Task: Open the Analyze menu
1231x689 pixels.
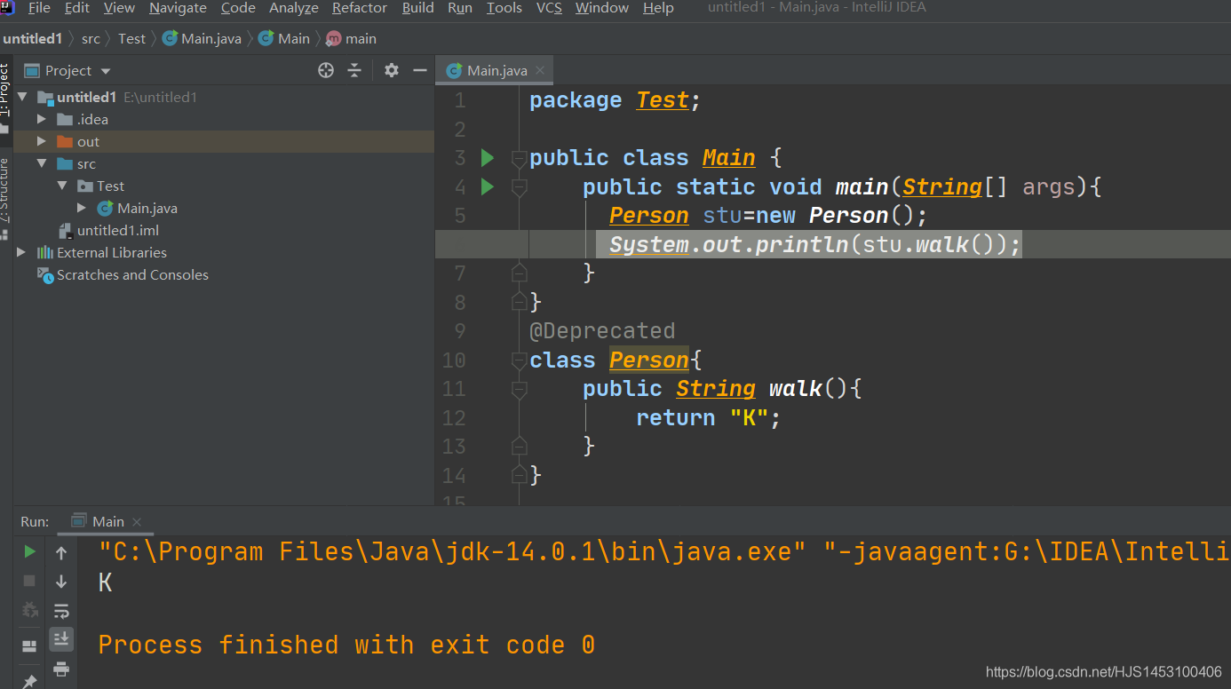Action: click(294, 8)
